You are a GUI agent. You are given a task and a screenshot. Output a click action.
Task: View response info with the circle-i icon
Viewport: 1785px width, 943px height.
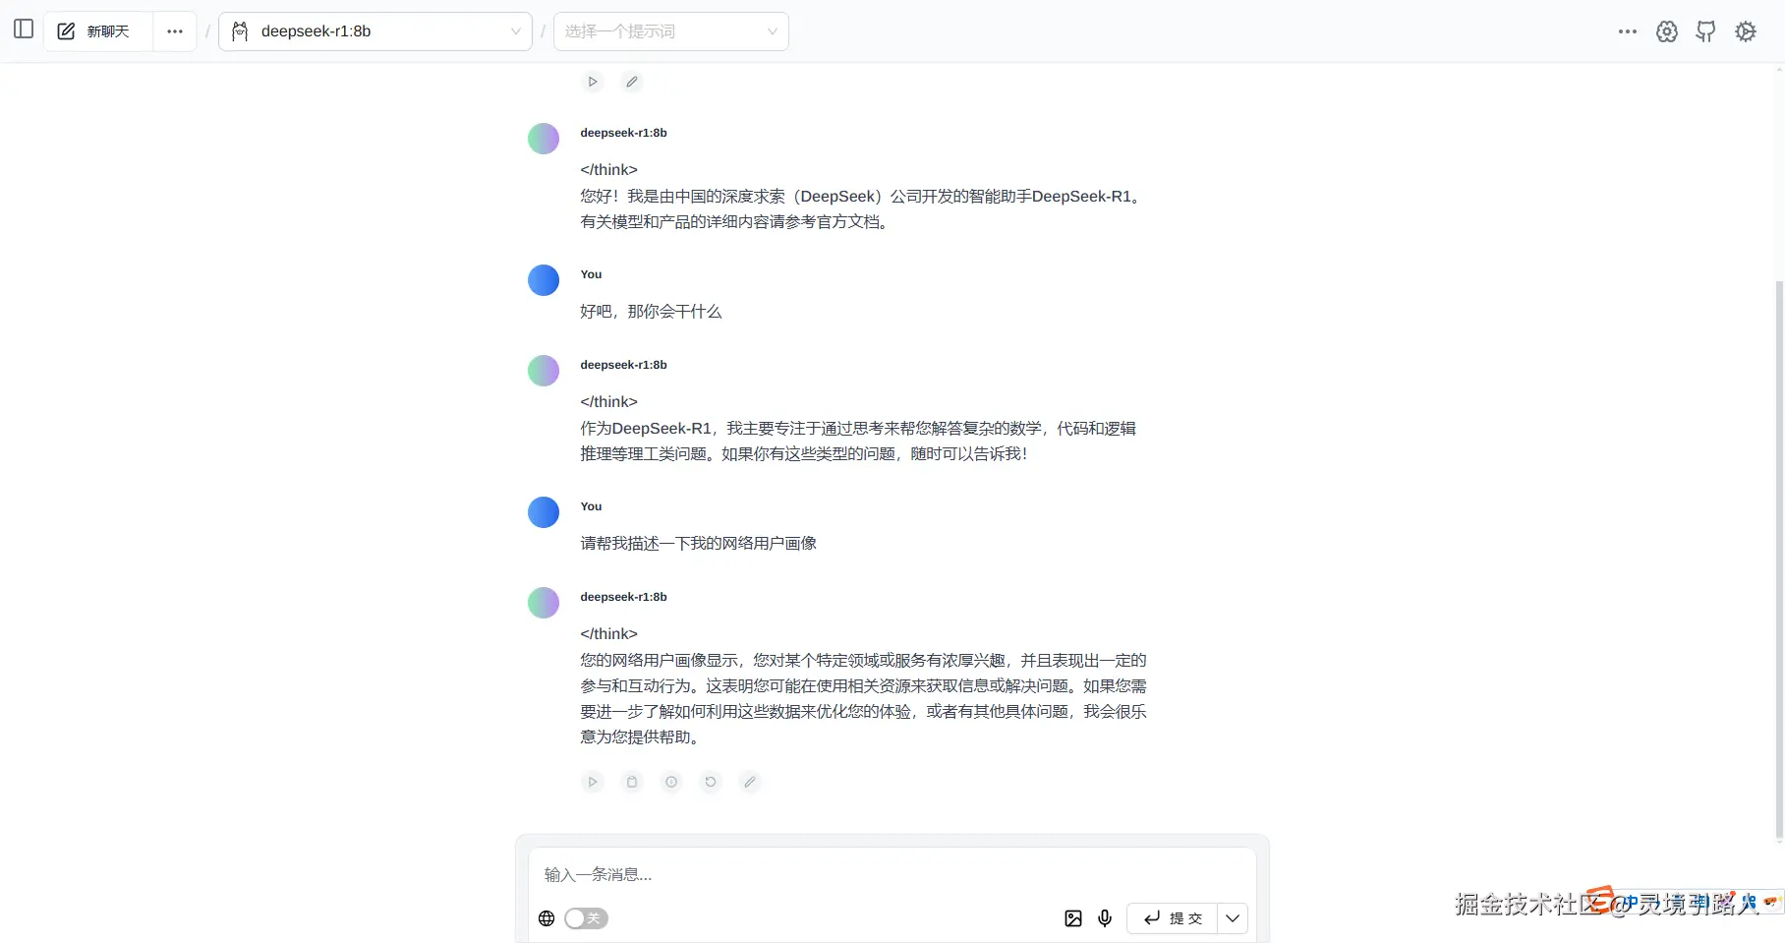671,782
